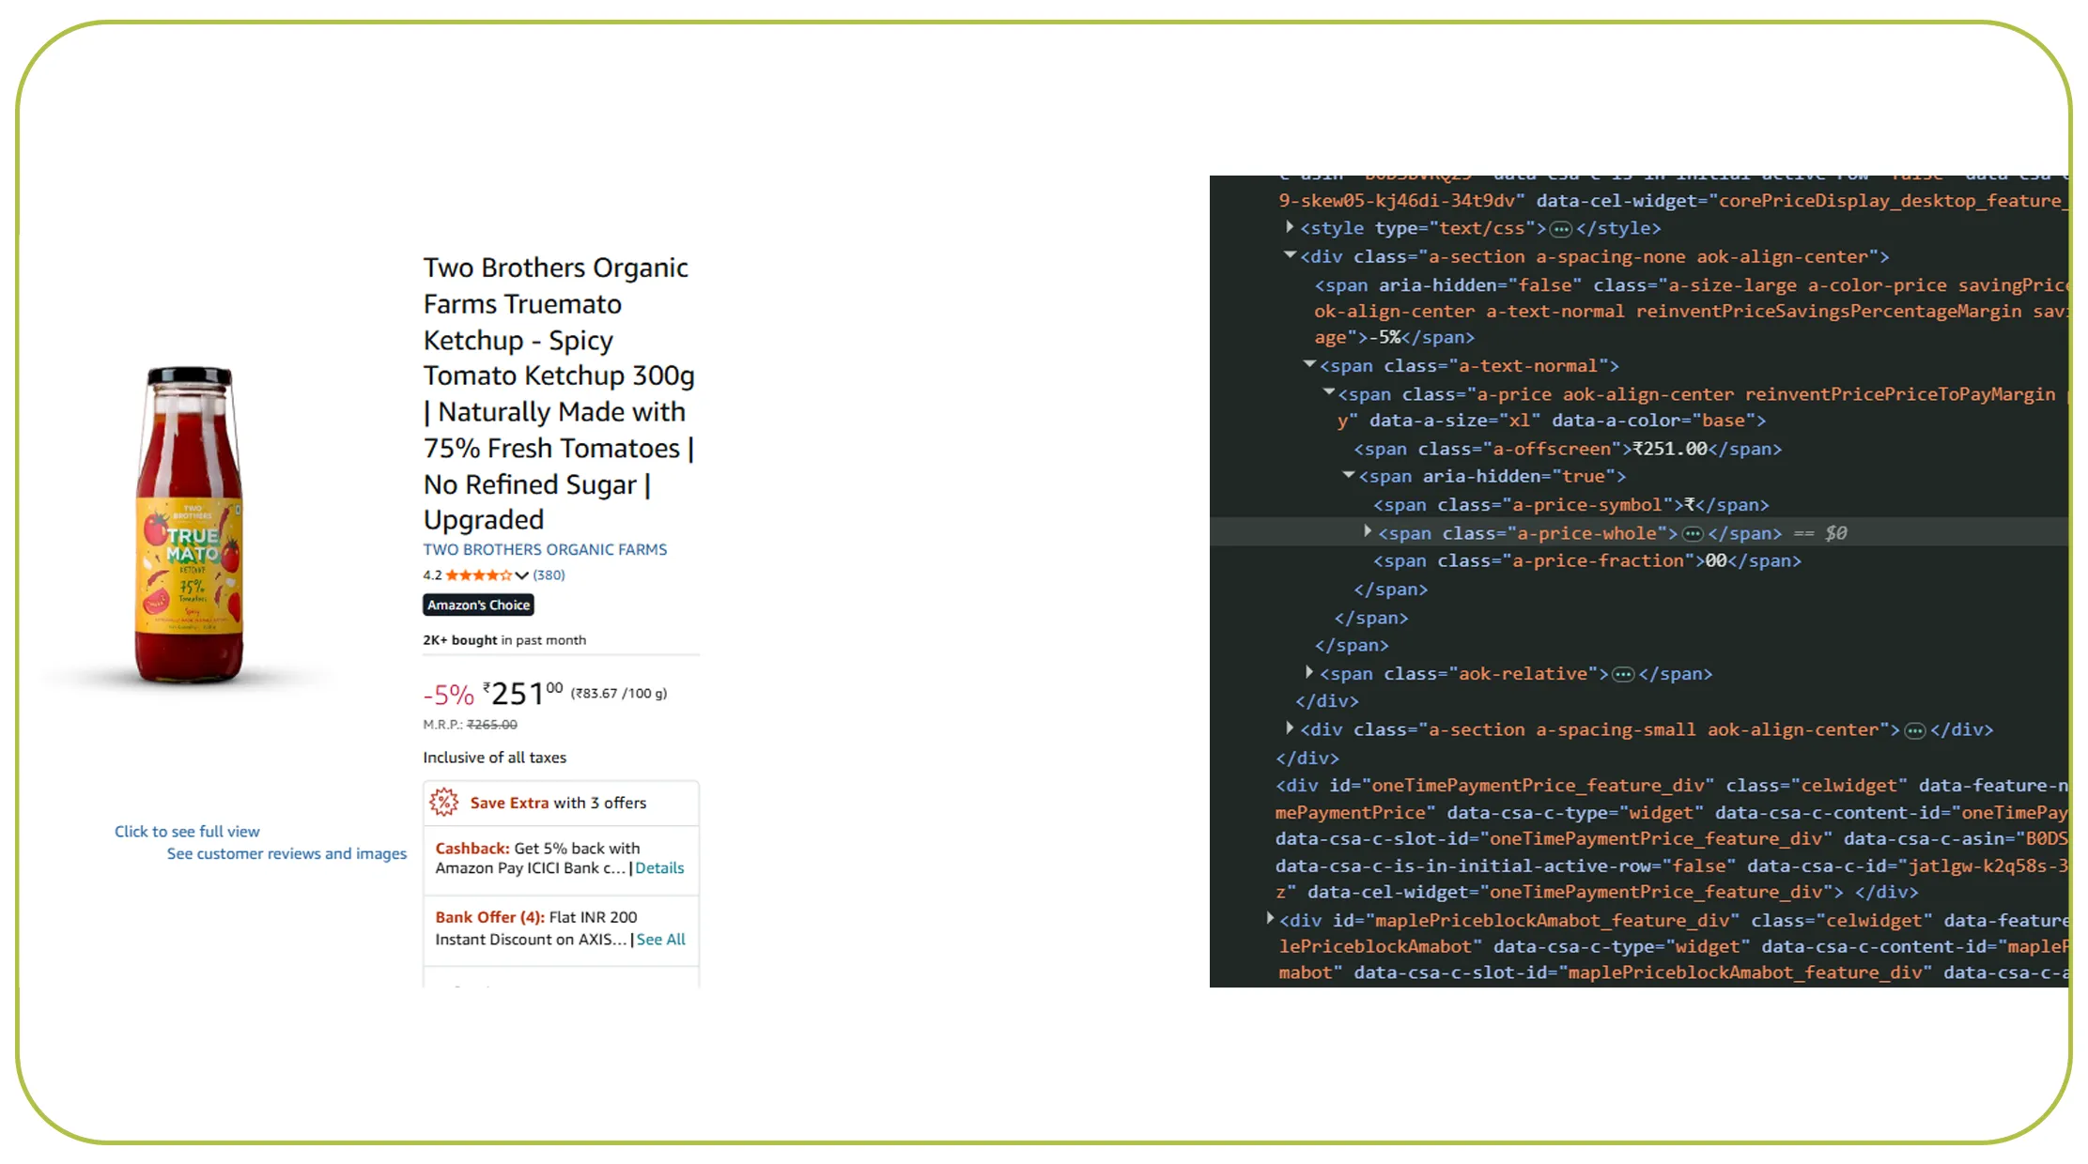
Task: Open the TWO BROTHERS ORGANIC FARMS brand link
Action: coord(545,550)
